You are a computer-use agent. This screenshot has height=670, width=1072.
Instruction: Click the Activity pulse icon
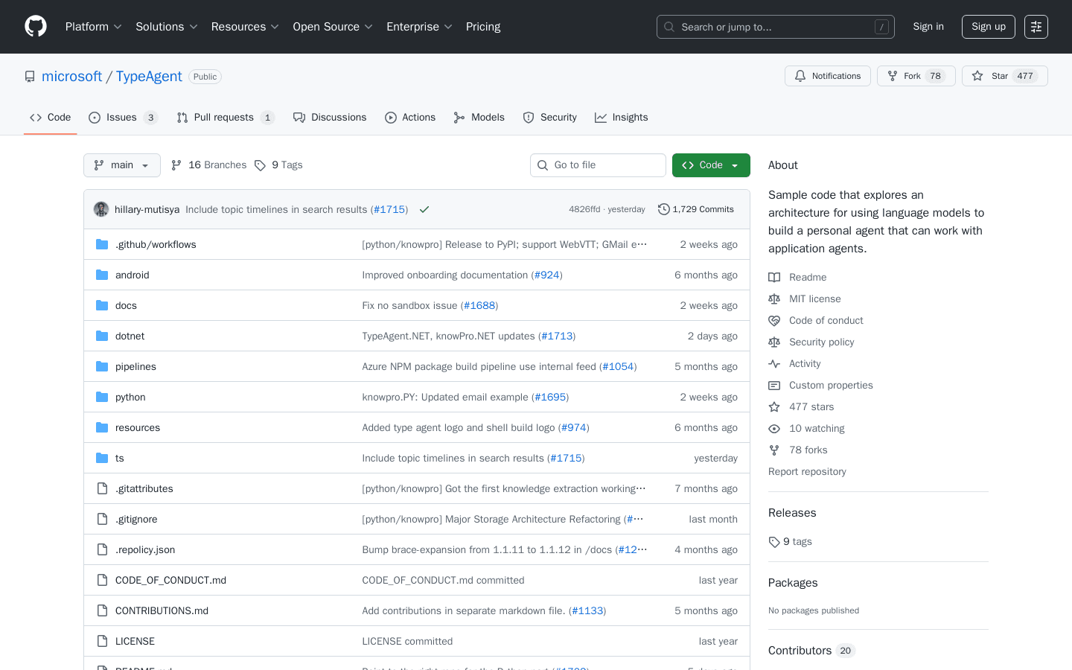pyautogui.click(x=773, y=363)
